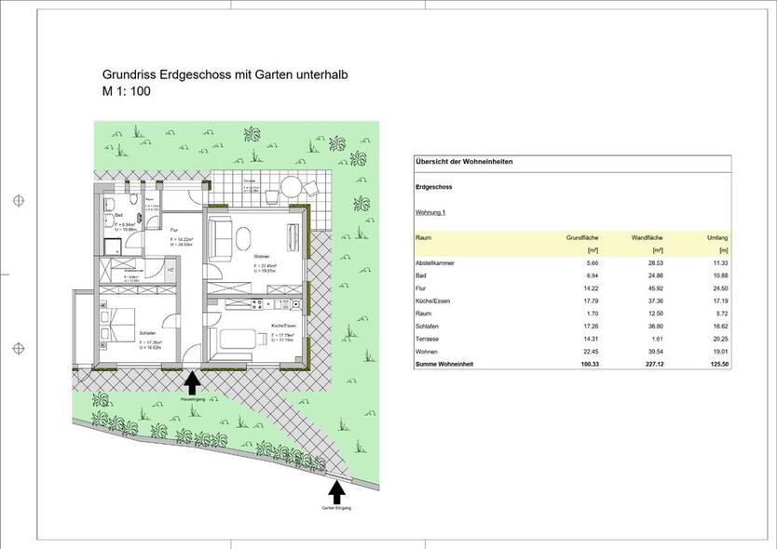Image resolution: width=777 pixels, height=549 pixels.
Task: Select the 'Wohnen' row name in the table
Action: point(426,352)
